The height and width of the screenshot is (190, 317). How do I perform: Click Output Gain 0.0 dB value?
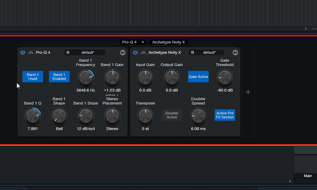172,90
